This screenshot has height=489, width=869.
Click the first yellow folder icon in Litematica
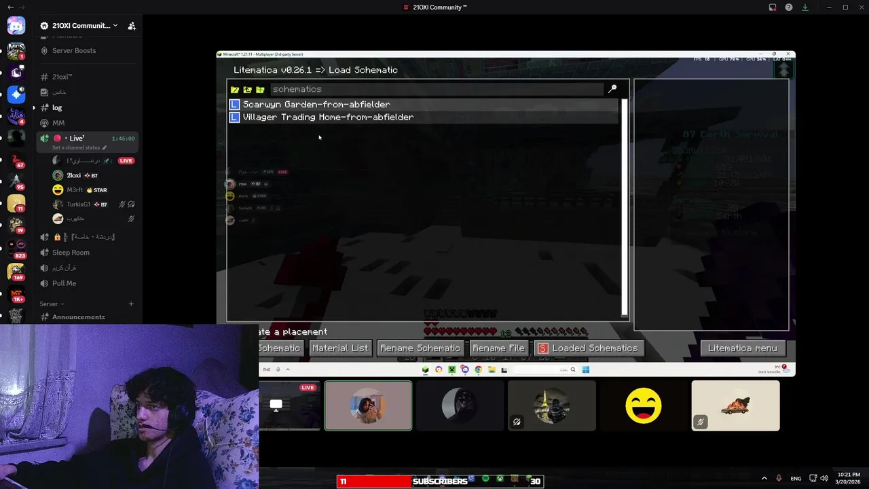click(x=235, y=89)
